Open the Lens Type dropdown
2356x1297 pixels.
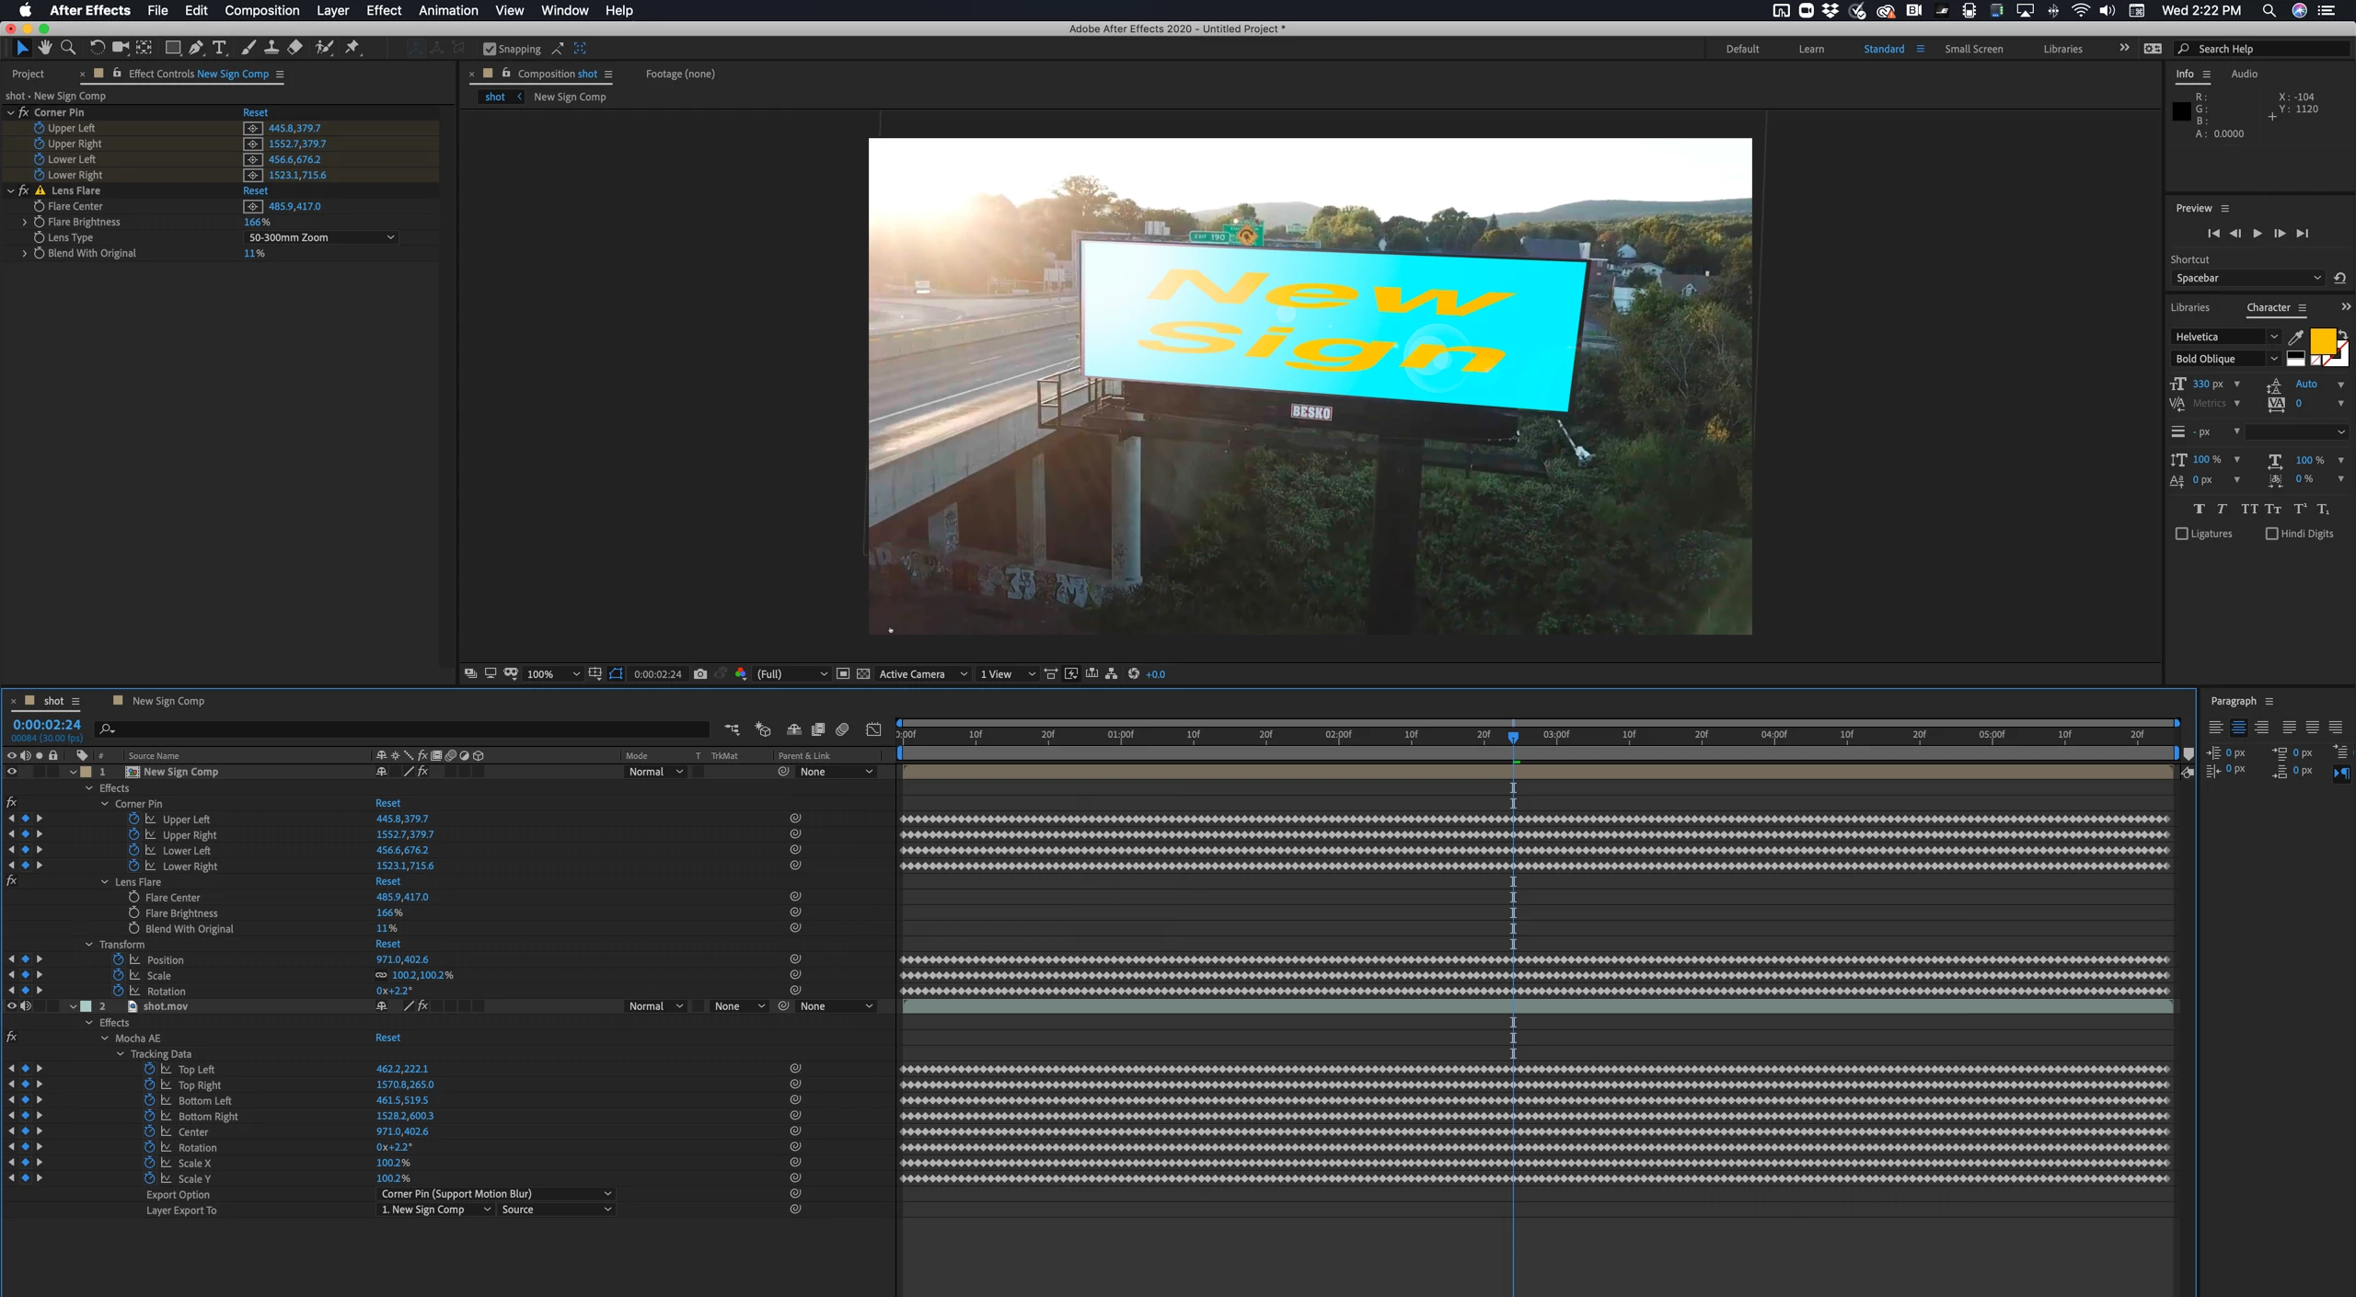(321, 237)
